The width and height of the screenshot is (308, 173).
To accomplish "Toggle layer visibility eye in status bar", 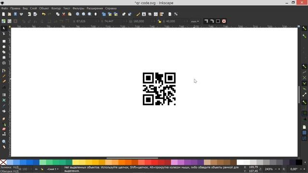I will [36, 169].
